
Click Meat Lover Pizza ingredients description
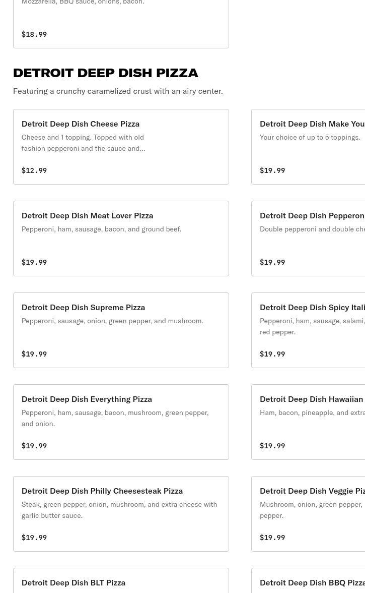tap(101, 229)
